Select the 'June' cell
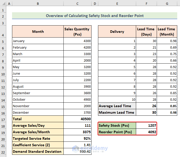 (x=38, y=73)
